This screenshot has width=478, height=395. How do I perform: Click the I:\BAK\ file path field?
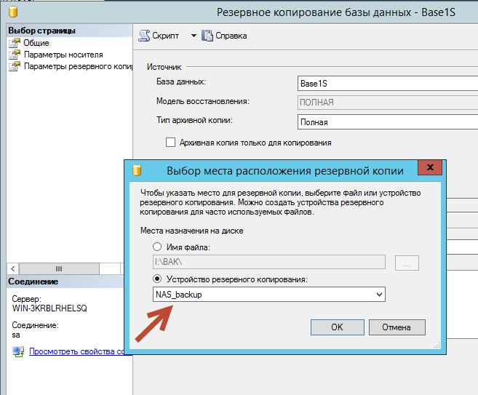[x=269, y=262]
